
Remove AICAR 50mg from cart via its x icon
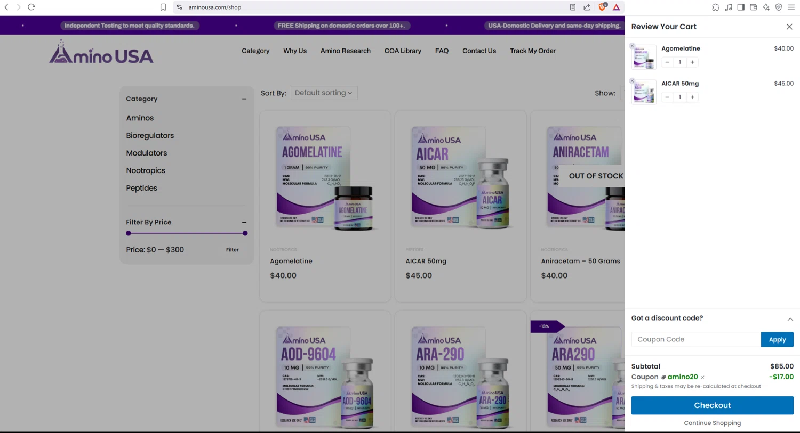pyautogui.click(x=632, y=81)
